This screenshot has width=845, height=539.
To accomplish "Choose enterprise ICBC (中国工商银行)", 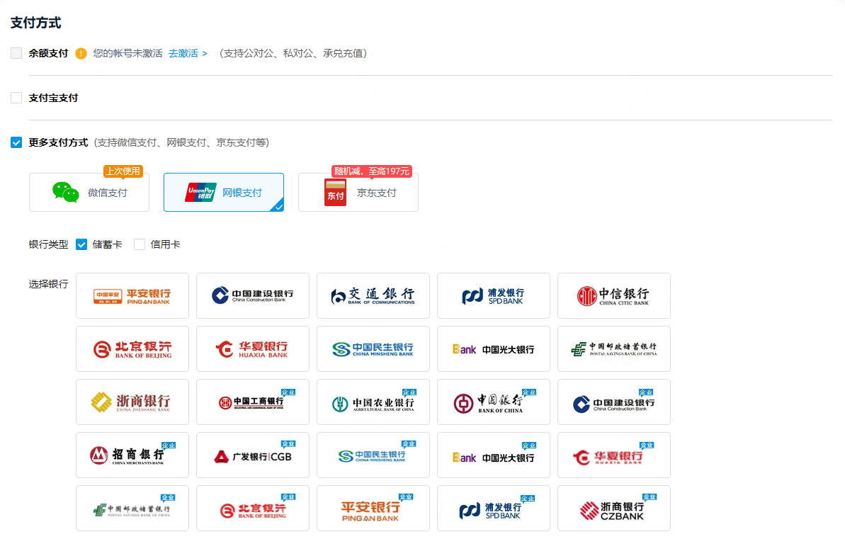I will pos(252,402).
